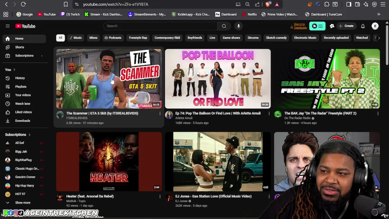Select the Live filter chip

tap(212, 38)
